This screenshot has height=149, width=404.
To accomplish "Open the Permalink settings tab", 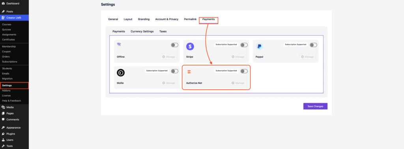I will point(190,19).
